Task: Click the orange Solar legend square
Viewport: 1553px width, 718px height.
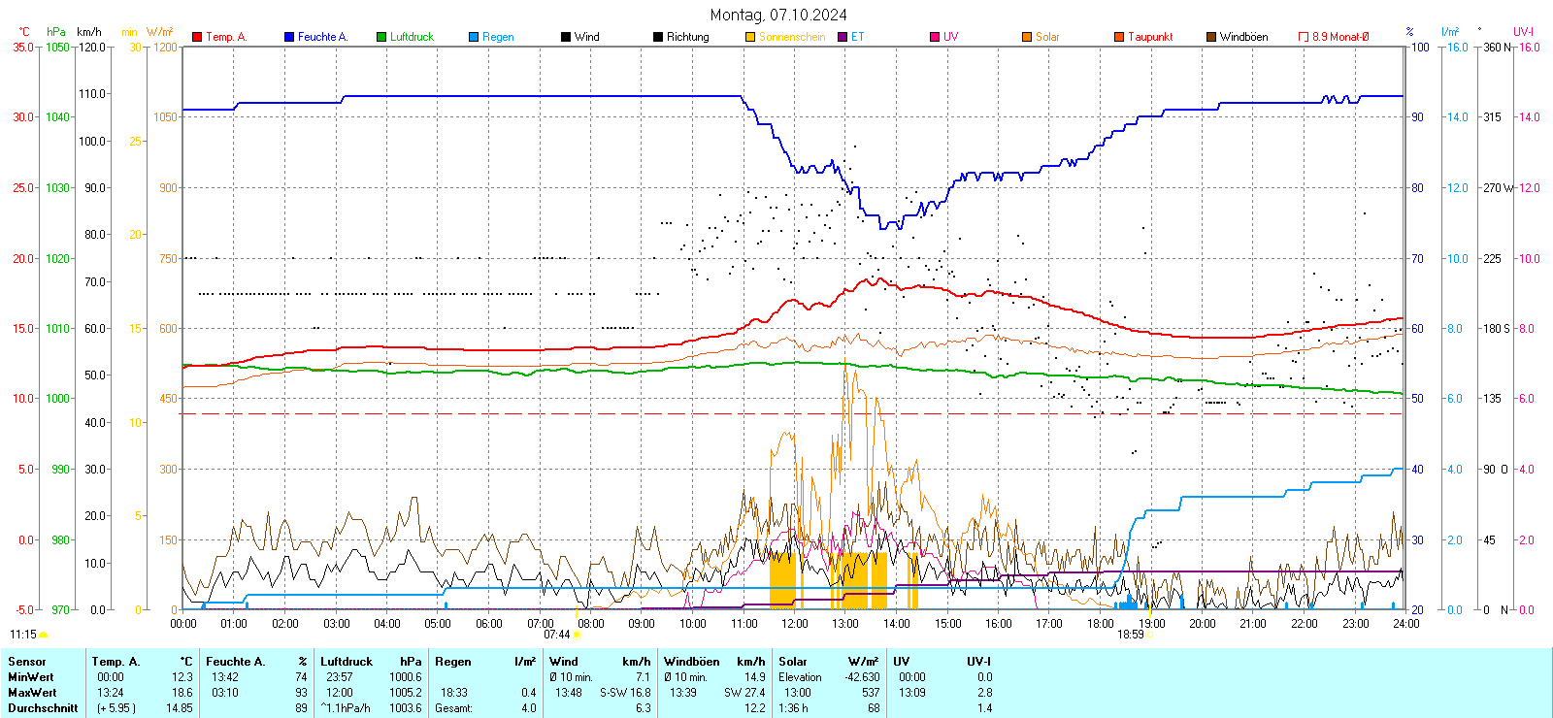Action: click(x=1027, y=37)
